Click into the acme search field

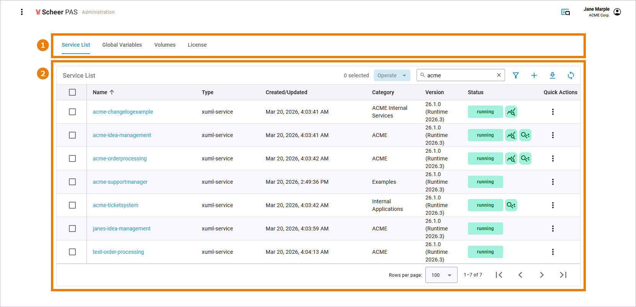pyautogui.click(x=459, y=75)
